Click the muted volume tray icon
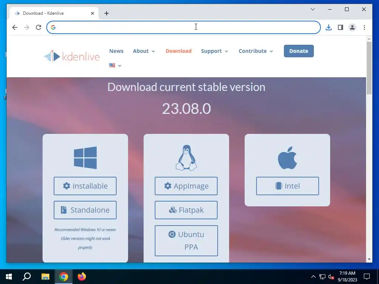 tap(331, 277)
